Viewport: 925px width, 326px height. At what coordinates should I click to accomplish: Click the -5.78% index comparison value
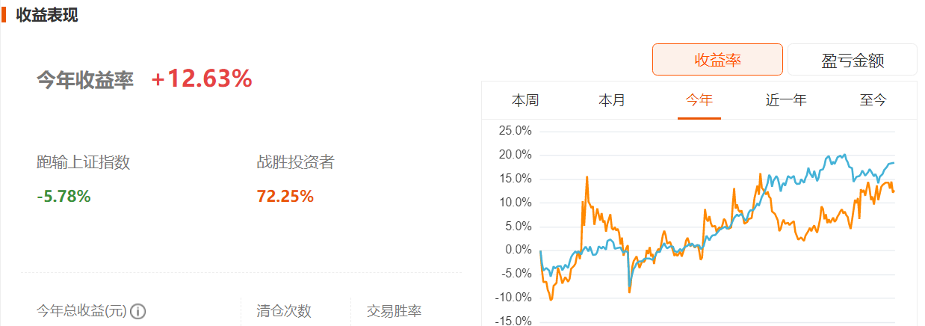coord(64,197)
